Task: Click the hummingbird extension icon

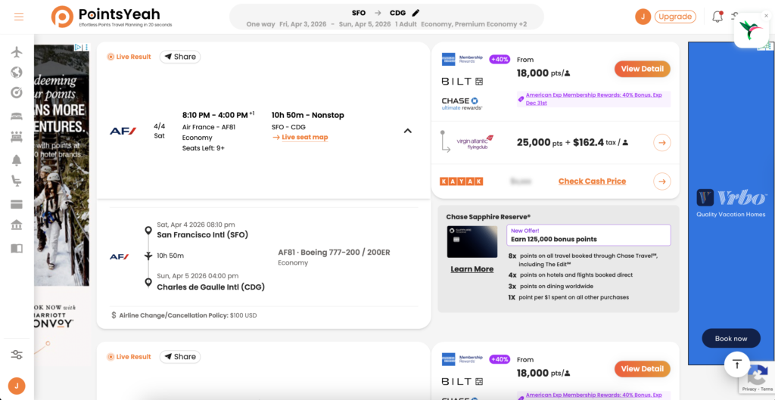Action: pyautogui.click(x=751, y=30)
